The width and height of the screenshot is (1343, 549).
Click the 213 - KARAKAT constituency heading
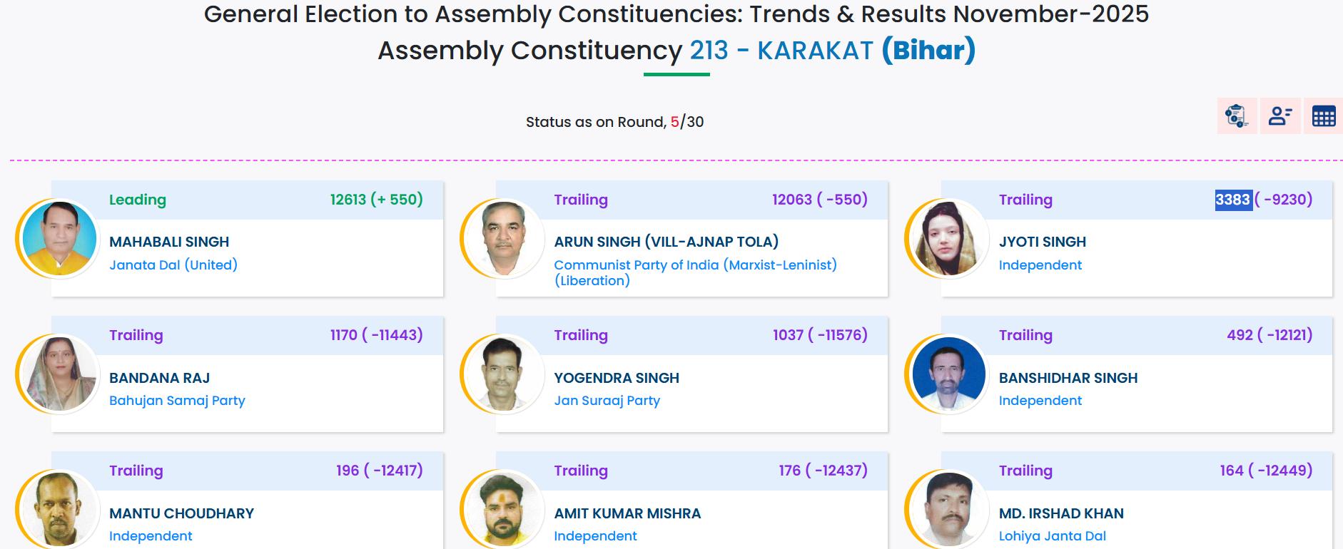[x=781, y=51]
